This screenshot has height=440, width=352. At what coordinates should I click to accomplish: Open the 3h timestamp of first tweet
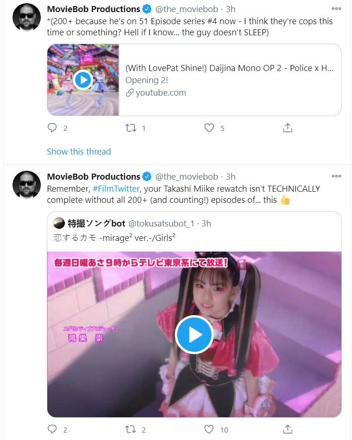pyautogui.click(x=230, y=9)
